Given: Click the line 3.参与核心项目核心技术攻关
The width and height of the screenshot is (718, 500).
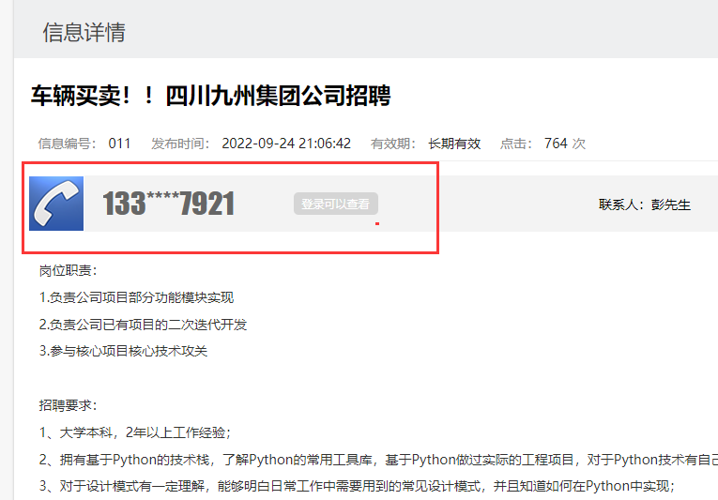Looking at the screenshot, I should point(123,351).
